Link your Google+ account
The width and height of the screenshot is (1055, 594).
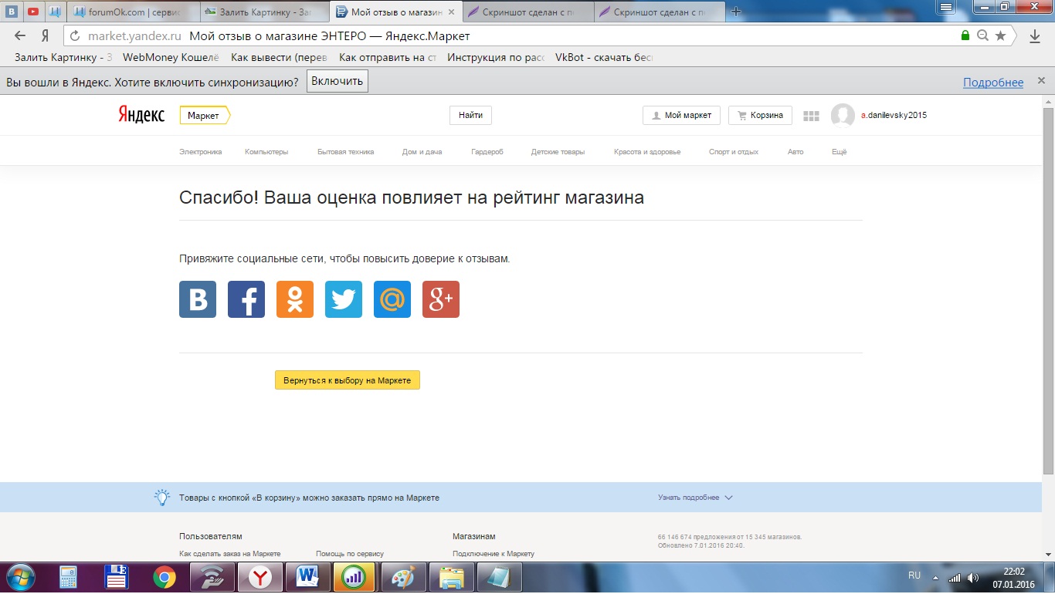click(x=441, y=299)
